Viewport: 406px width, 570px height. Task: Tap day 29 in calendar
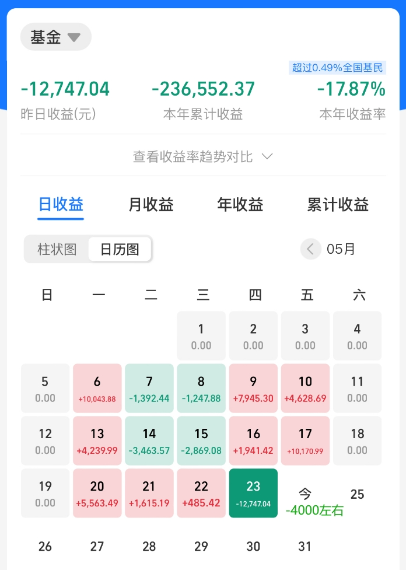coord(201,546)
